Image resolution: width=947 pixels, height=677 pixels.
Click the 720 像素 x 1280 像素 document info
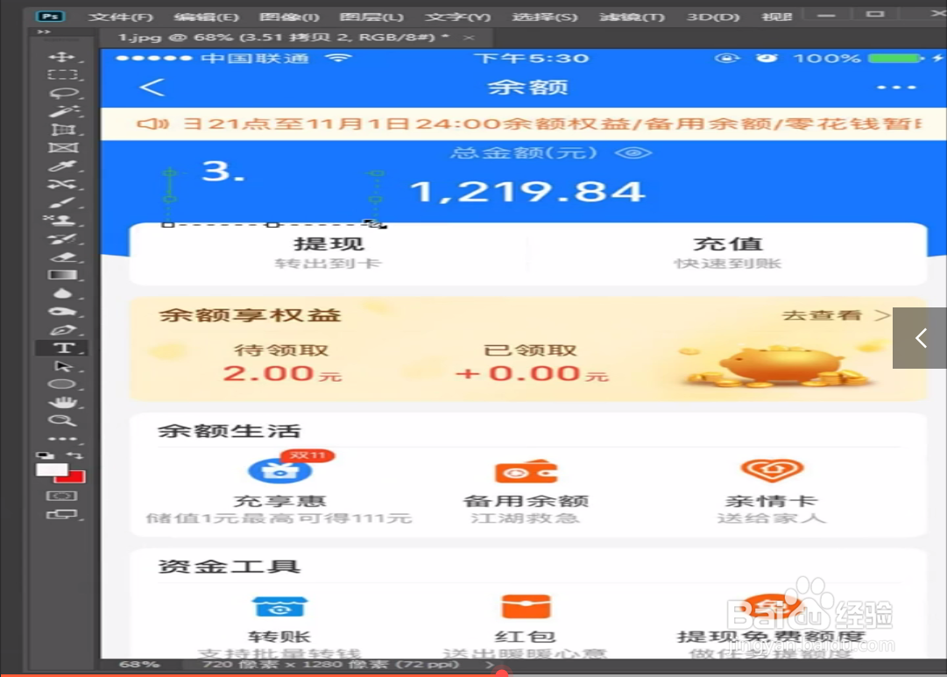tap(331, 665)
